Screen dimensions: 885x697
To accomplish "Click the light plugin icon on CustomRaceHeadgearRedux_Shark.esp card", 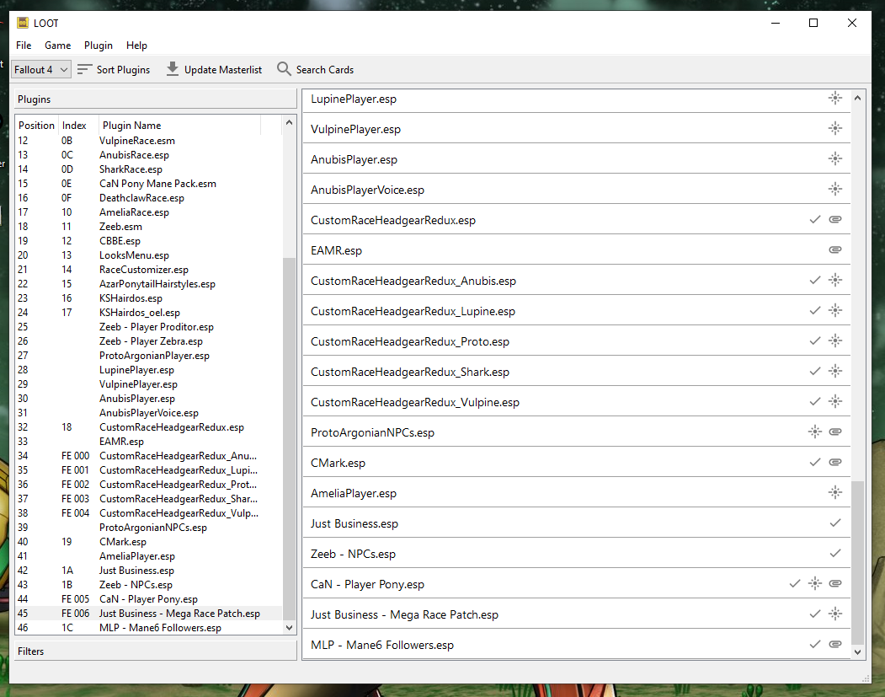I will click(x=835, y=372).
